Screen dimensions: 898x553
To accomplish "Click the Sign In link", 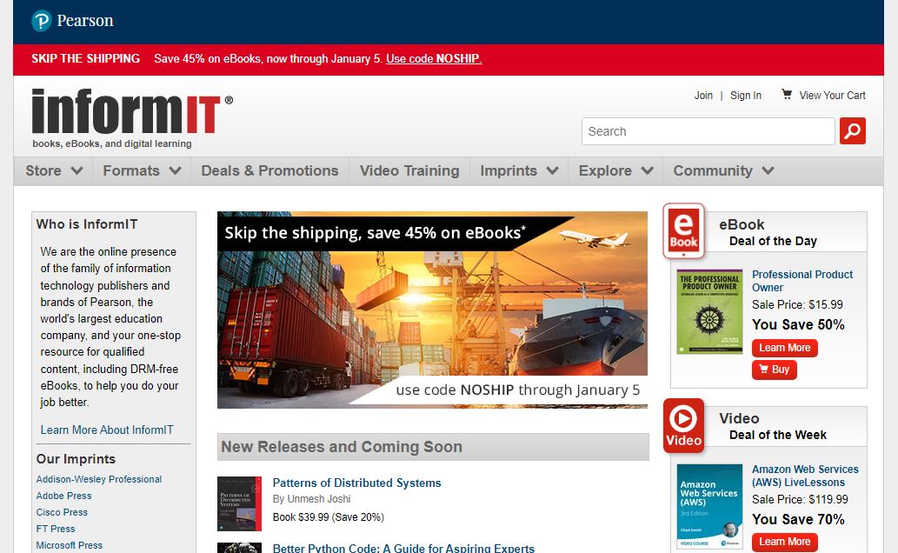I will click(x=745, y=95).
